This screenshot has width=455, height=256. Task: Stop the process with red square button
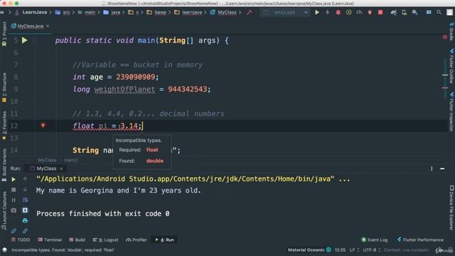380,13
